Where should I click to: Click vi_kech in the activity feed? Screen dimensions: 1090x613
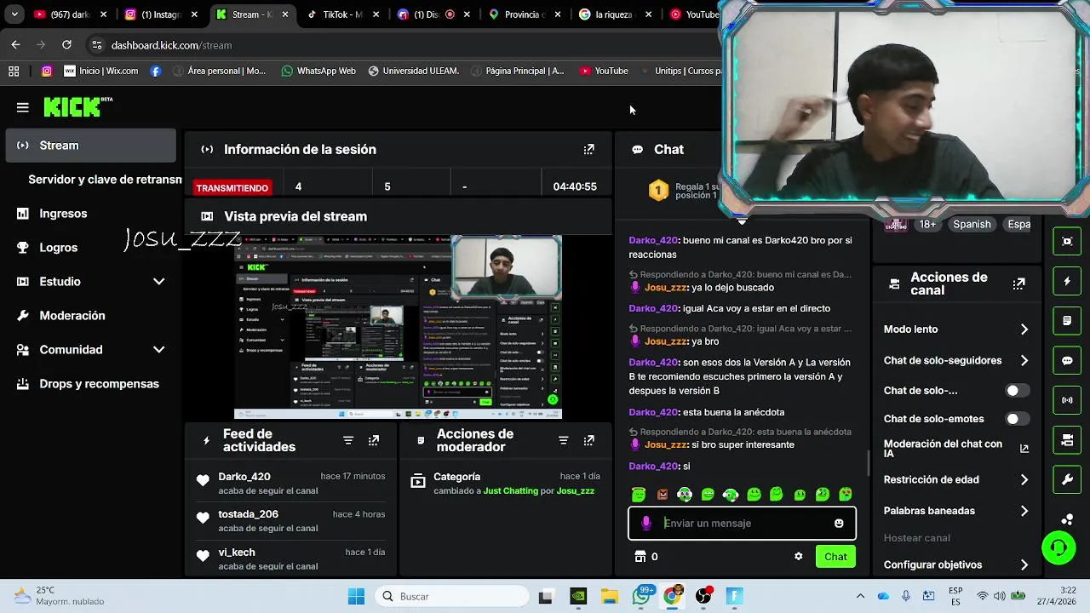[x=237, y=553]
